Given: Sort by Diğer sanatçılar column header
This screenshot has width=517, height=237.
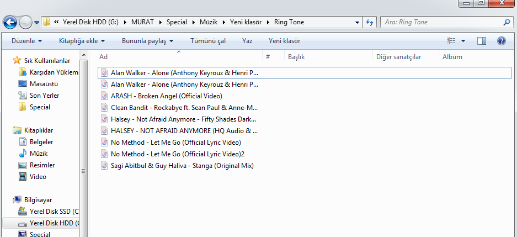Looking at the screenshot, I should (x=398, y=57).
